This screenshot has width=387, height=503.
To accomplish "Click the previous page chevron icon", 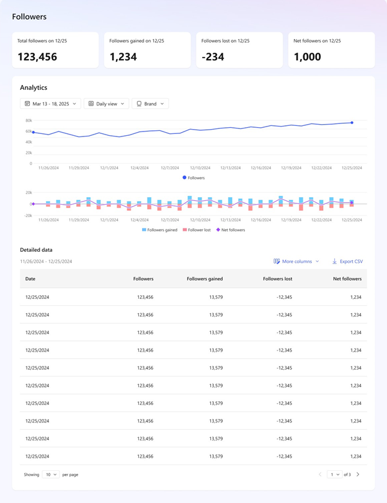I will coord(320,474).
